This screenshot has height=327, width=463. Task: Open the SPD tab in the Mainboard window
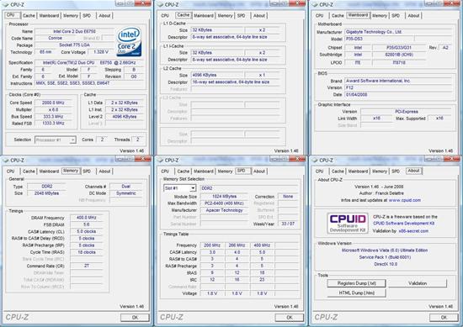[x=396, y=16]
